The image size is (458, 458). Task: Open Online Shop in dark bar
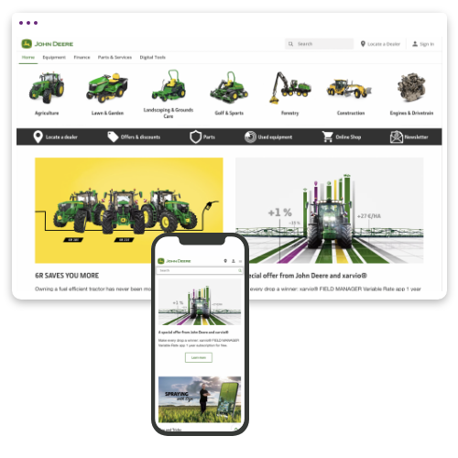348,137
